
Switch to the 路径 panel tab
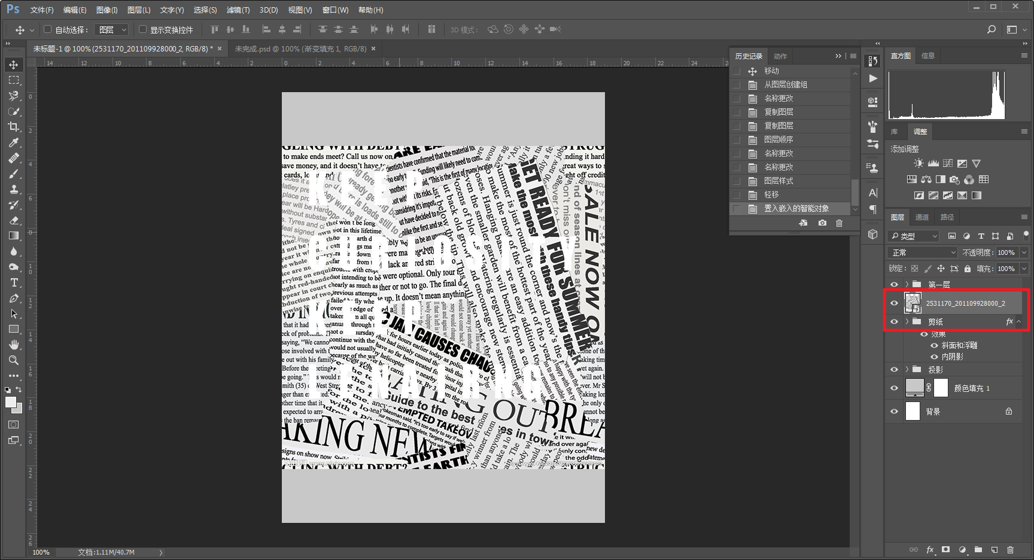[947, 217]
